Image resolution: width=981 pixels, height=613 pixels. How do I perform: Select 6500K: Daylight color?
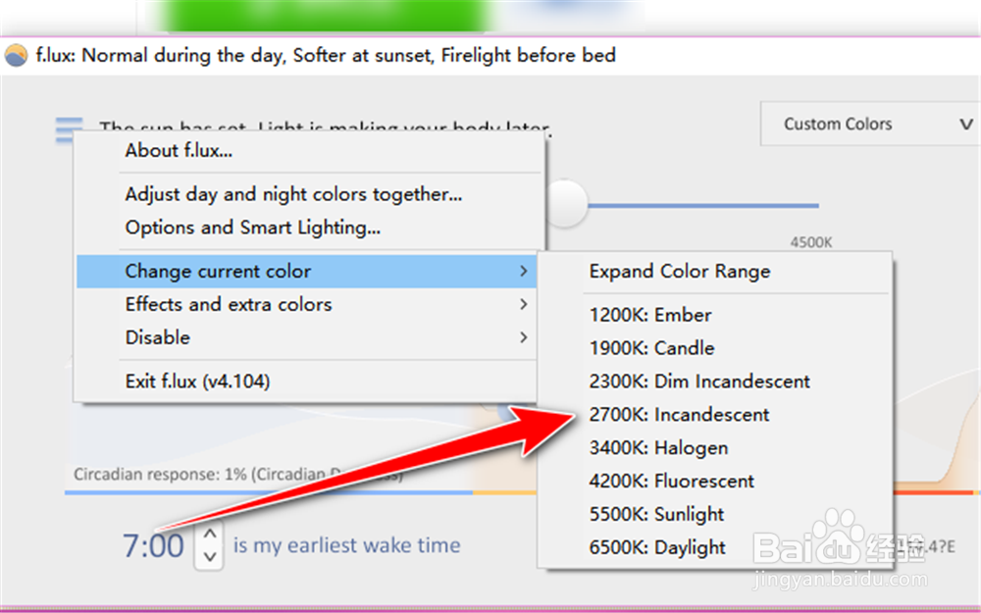click(x=657, y=548)
